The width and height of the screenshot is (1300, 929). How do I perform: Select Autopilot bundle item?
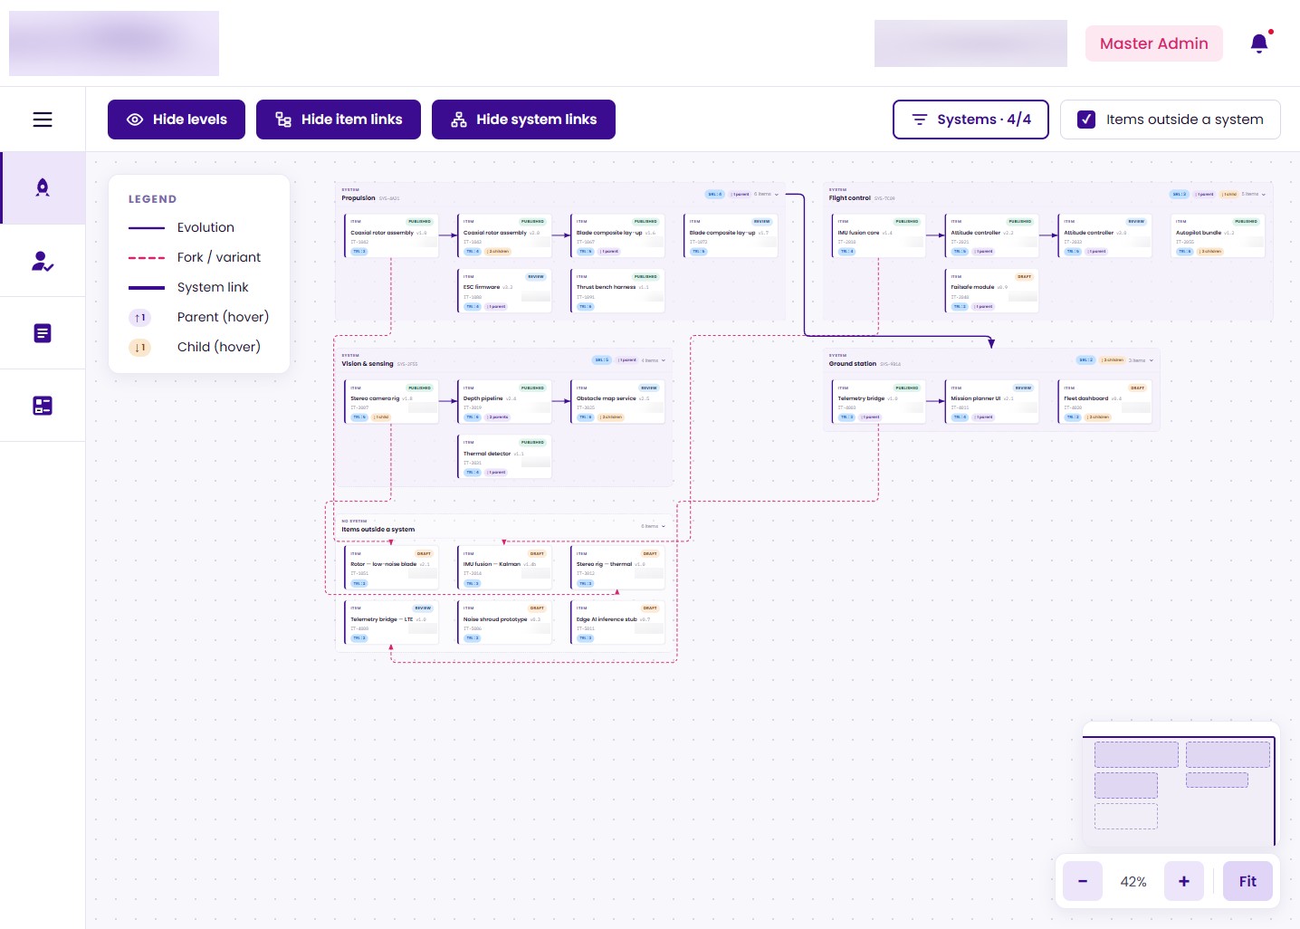coord(1218,235)
